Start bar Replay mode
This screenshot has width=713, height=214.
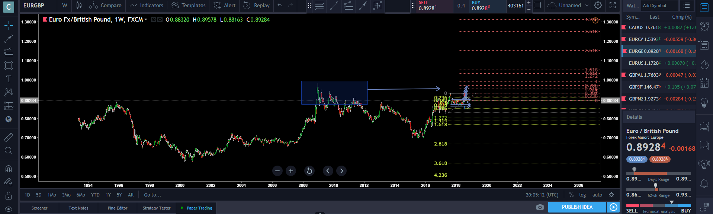(257, 5)
